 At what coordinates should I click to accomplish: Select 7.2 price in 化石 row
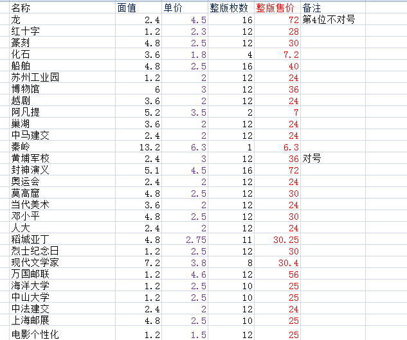pos(278,54)
